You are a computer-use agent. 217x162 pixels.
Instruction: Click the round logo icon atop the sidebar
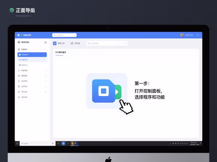tap(19, 42)
